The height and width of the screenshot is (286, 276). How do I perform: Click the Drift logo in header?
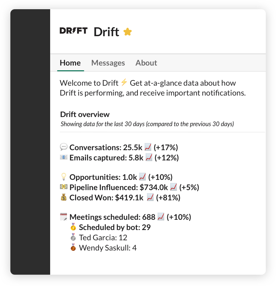point(73,31)
